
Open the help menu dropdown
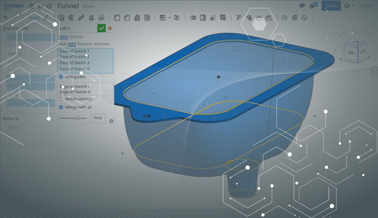point(349,6)
